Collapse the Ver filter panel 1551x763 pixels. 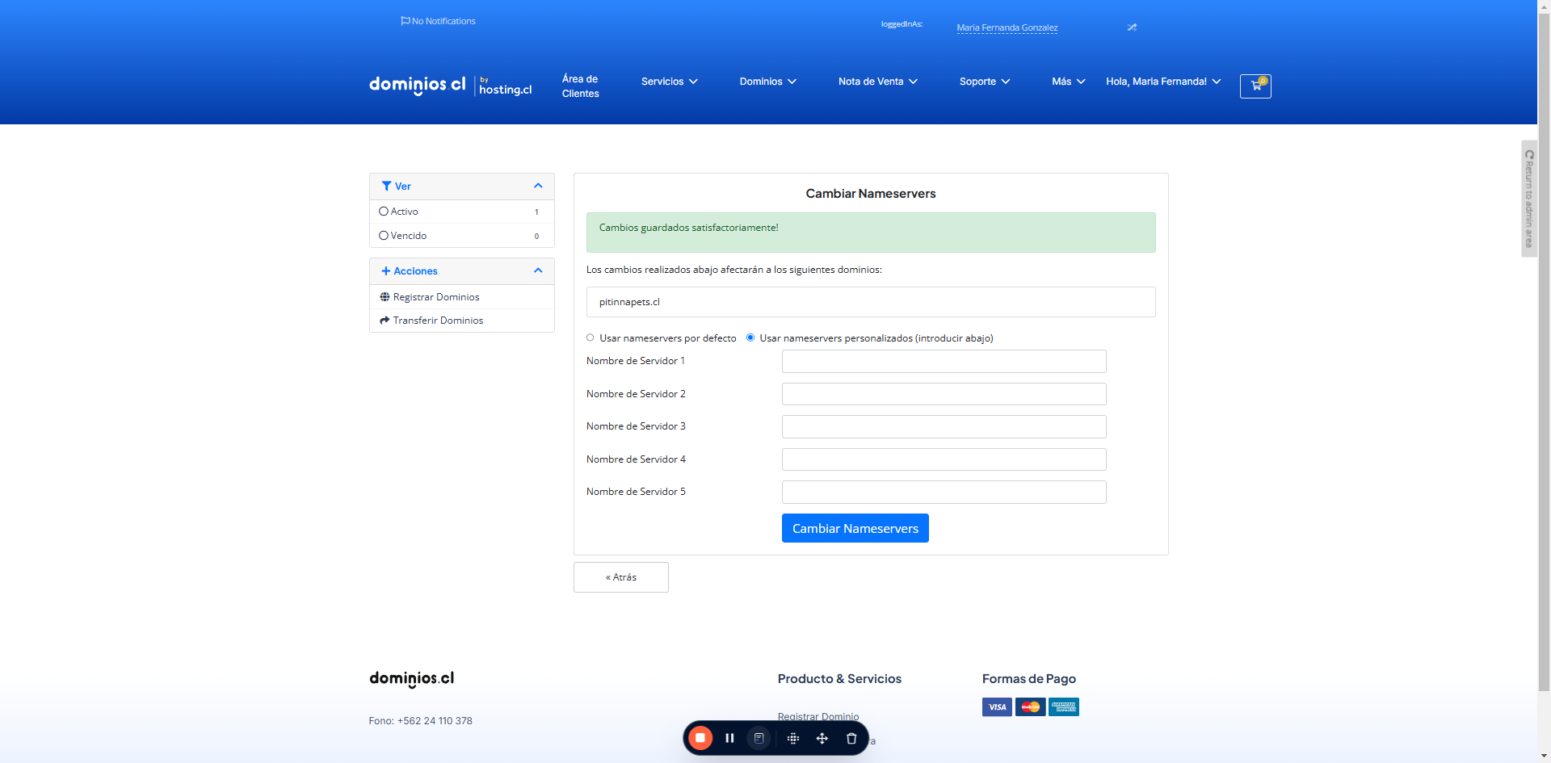[538, 187]
